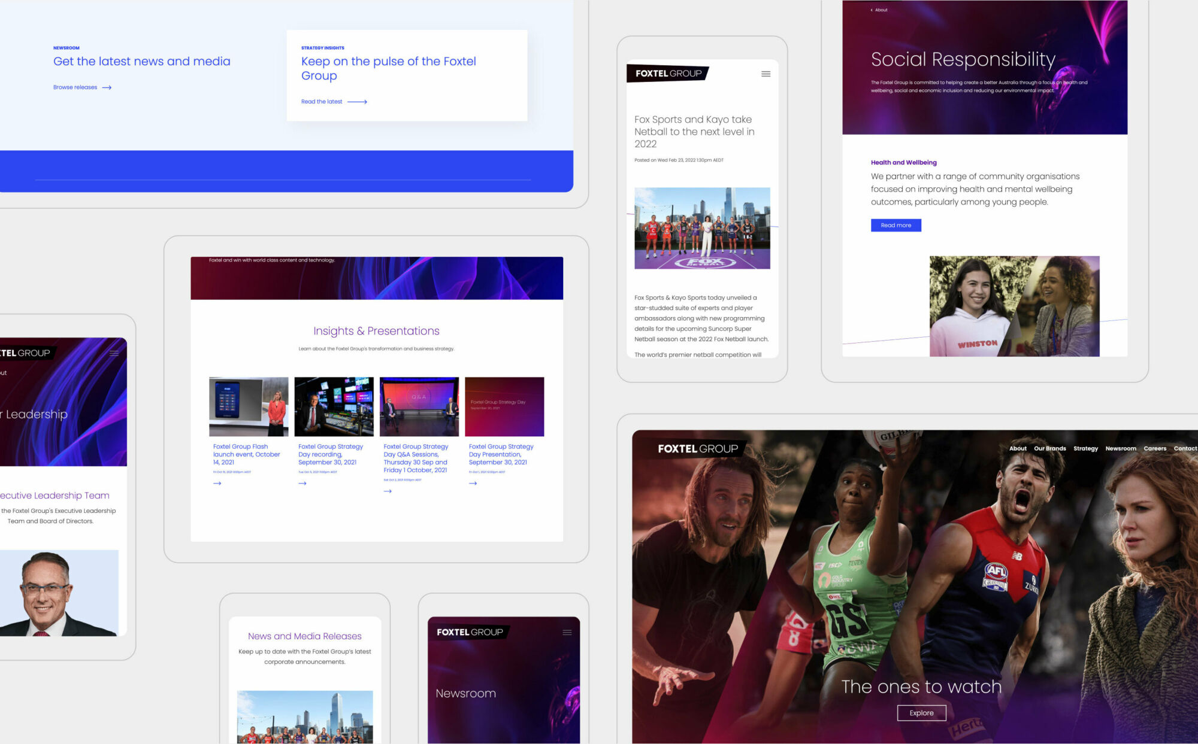The height and width of the screenshot is (744, 1198).
Task: Click Foxtel Group logo on netball article page
Action: click(668, 74)
